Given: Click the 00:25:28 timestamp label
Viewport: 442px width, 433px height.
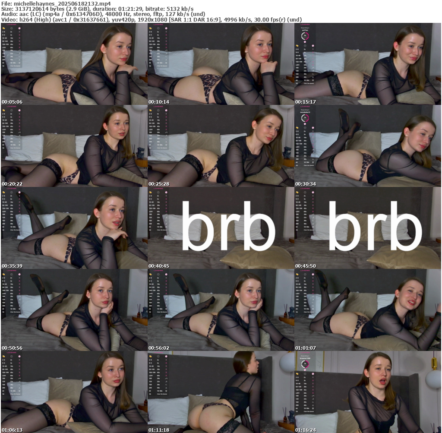Looking at the screenshot, I should [158, 184].
